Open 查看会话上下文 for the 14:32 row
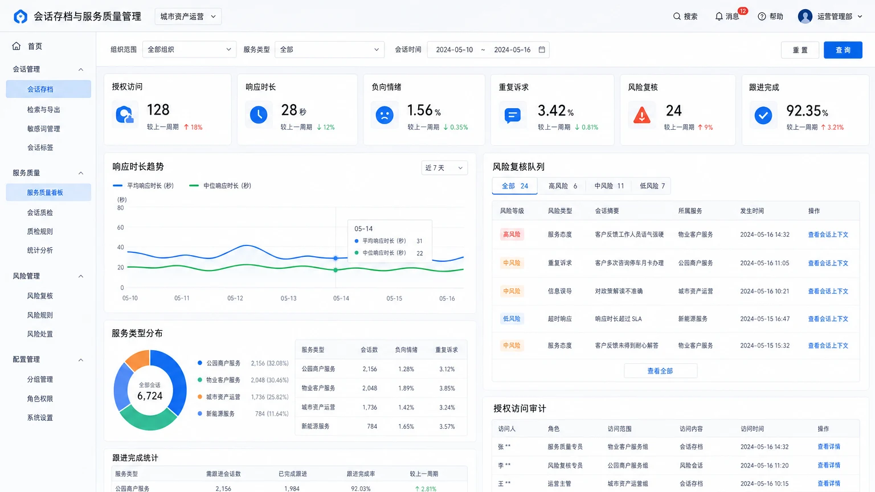This screenshot has height=492, width=875. click(828, 235)
